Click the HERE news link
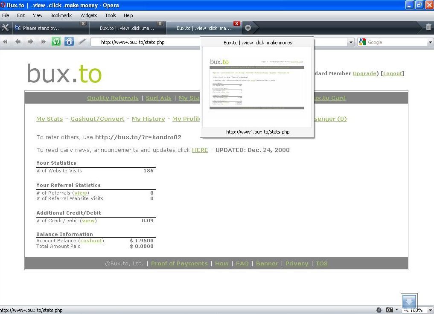Image resolution: width=434 pixels, height=314 pixels. pyautogui.click(x=200, y=150)
